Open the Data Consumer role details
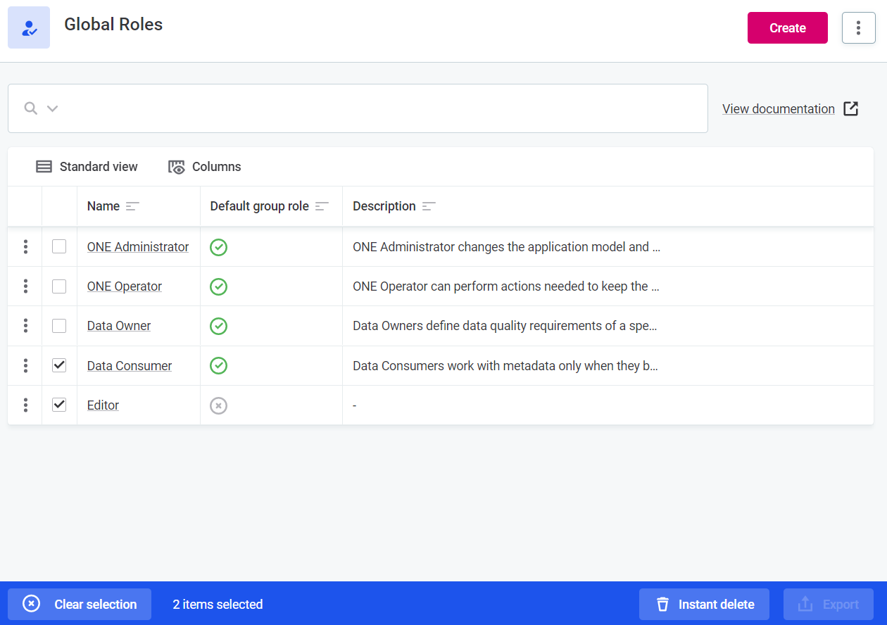The height and width of the screenshot is (625, 887). click(x=129, y=365)
